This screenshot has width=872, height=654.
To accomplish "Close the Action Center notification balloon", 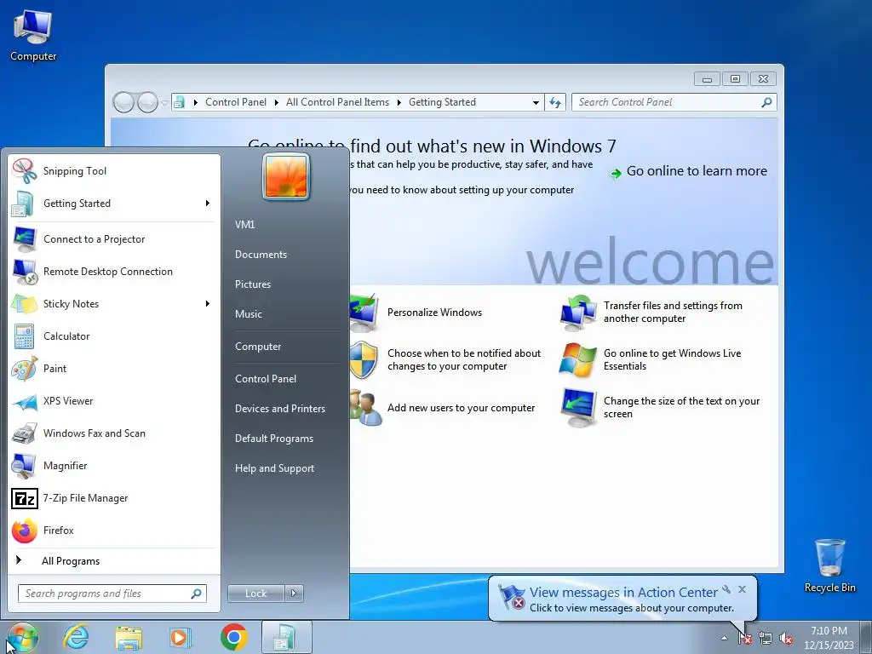I will coord(742,589).
